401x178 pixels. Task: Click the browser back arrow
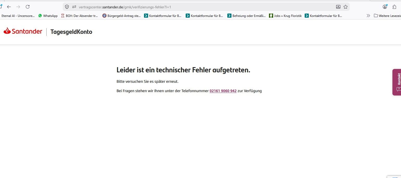[x=9, y=7]
